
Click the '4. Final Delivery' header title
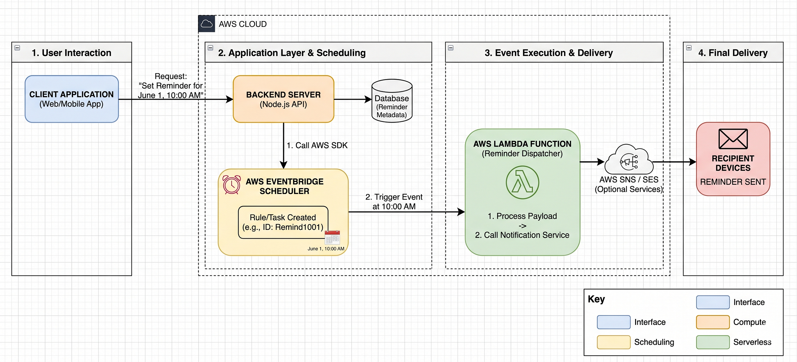733,53
